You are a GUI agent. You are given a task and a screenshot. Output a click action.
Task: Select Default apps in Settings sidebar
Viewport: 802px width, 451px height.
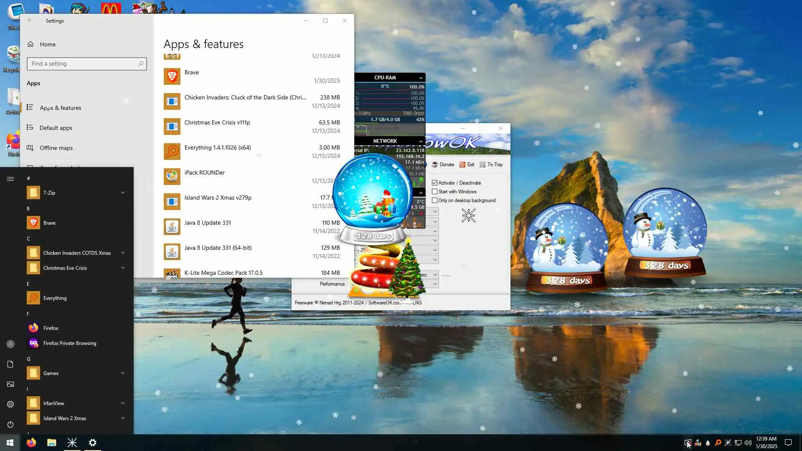(56, 128)
